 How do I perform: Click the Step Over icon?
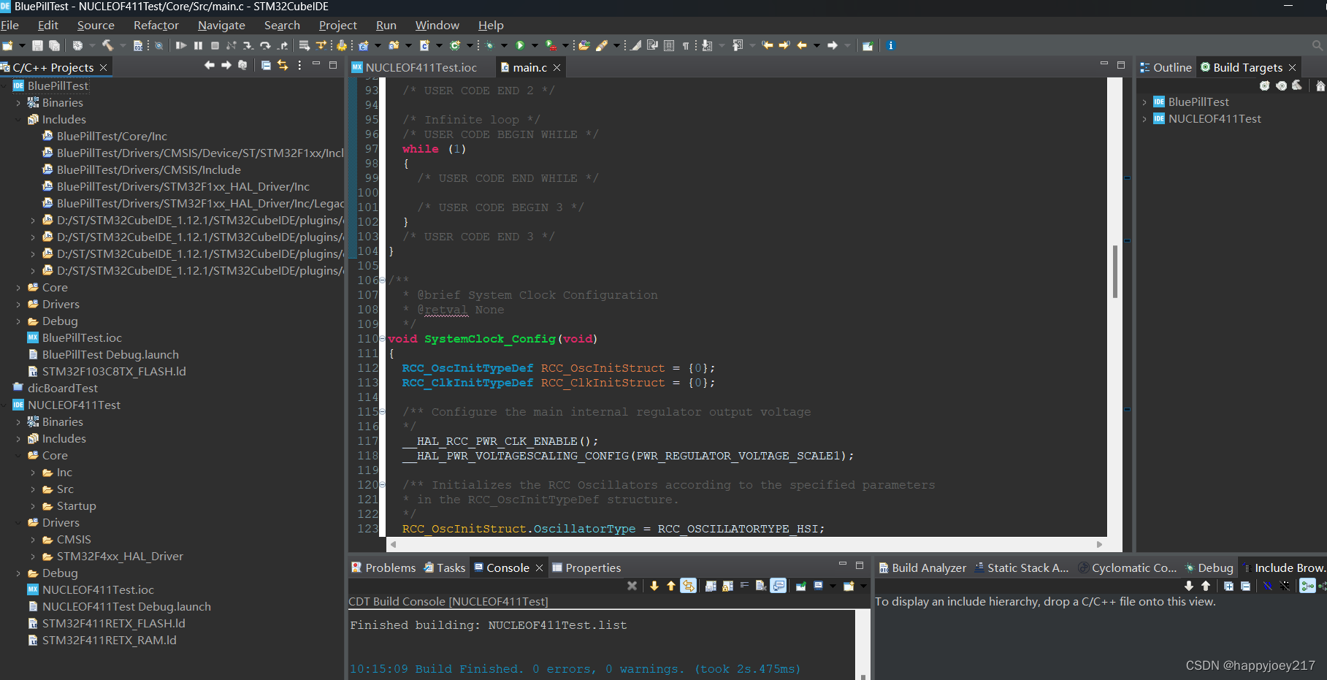point(265,45)
